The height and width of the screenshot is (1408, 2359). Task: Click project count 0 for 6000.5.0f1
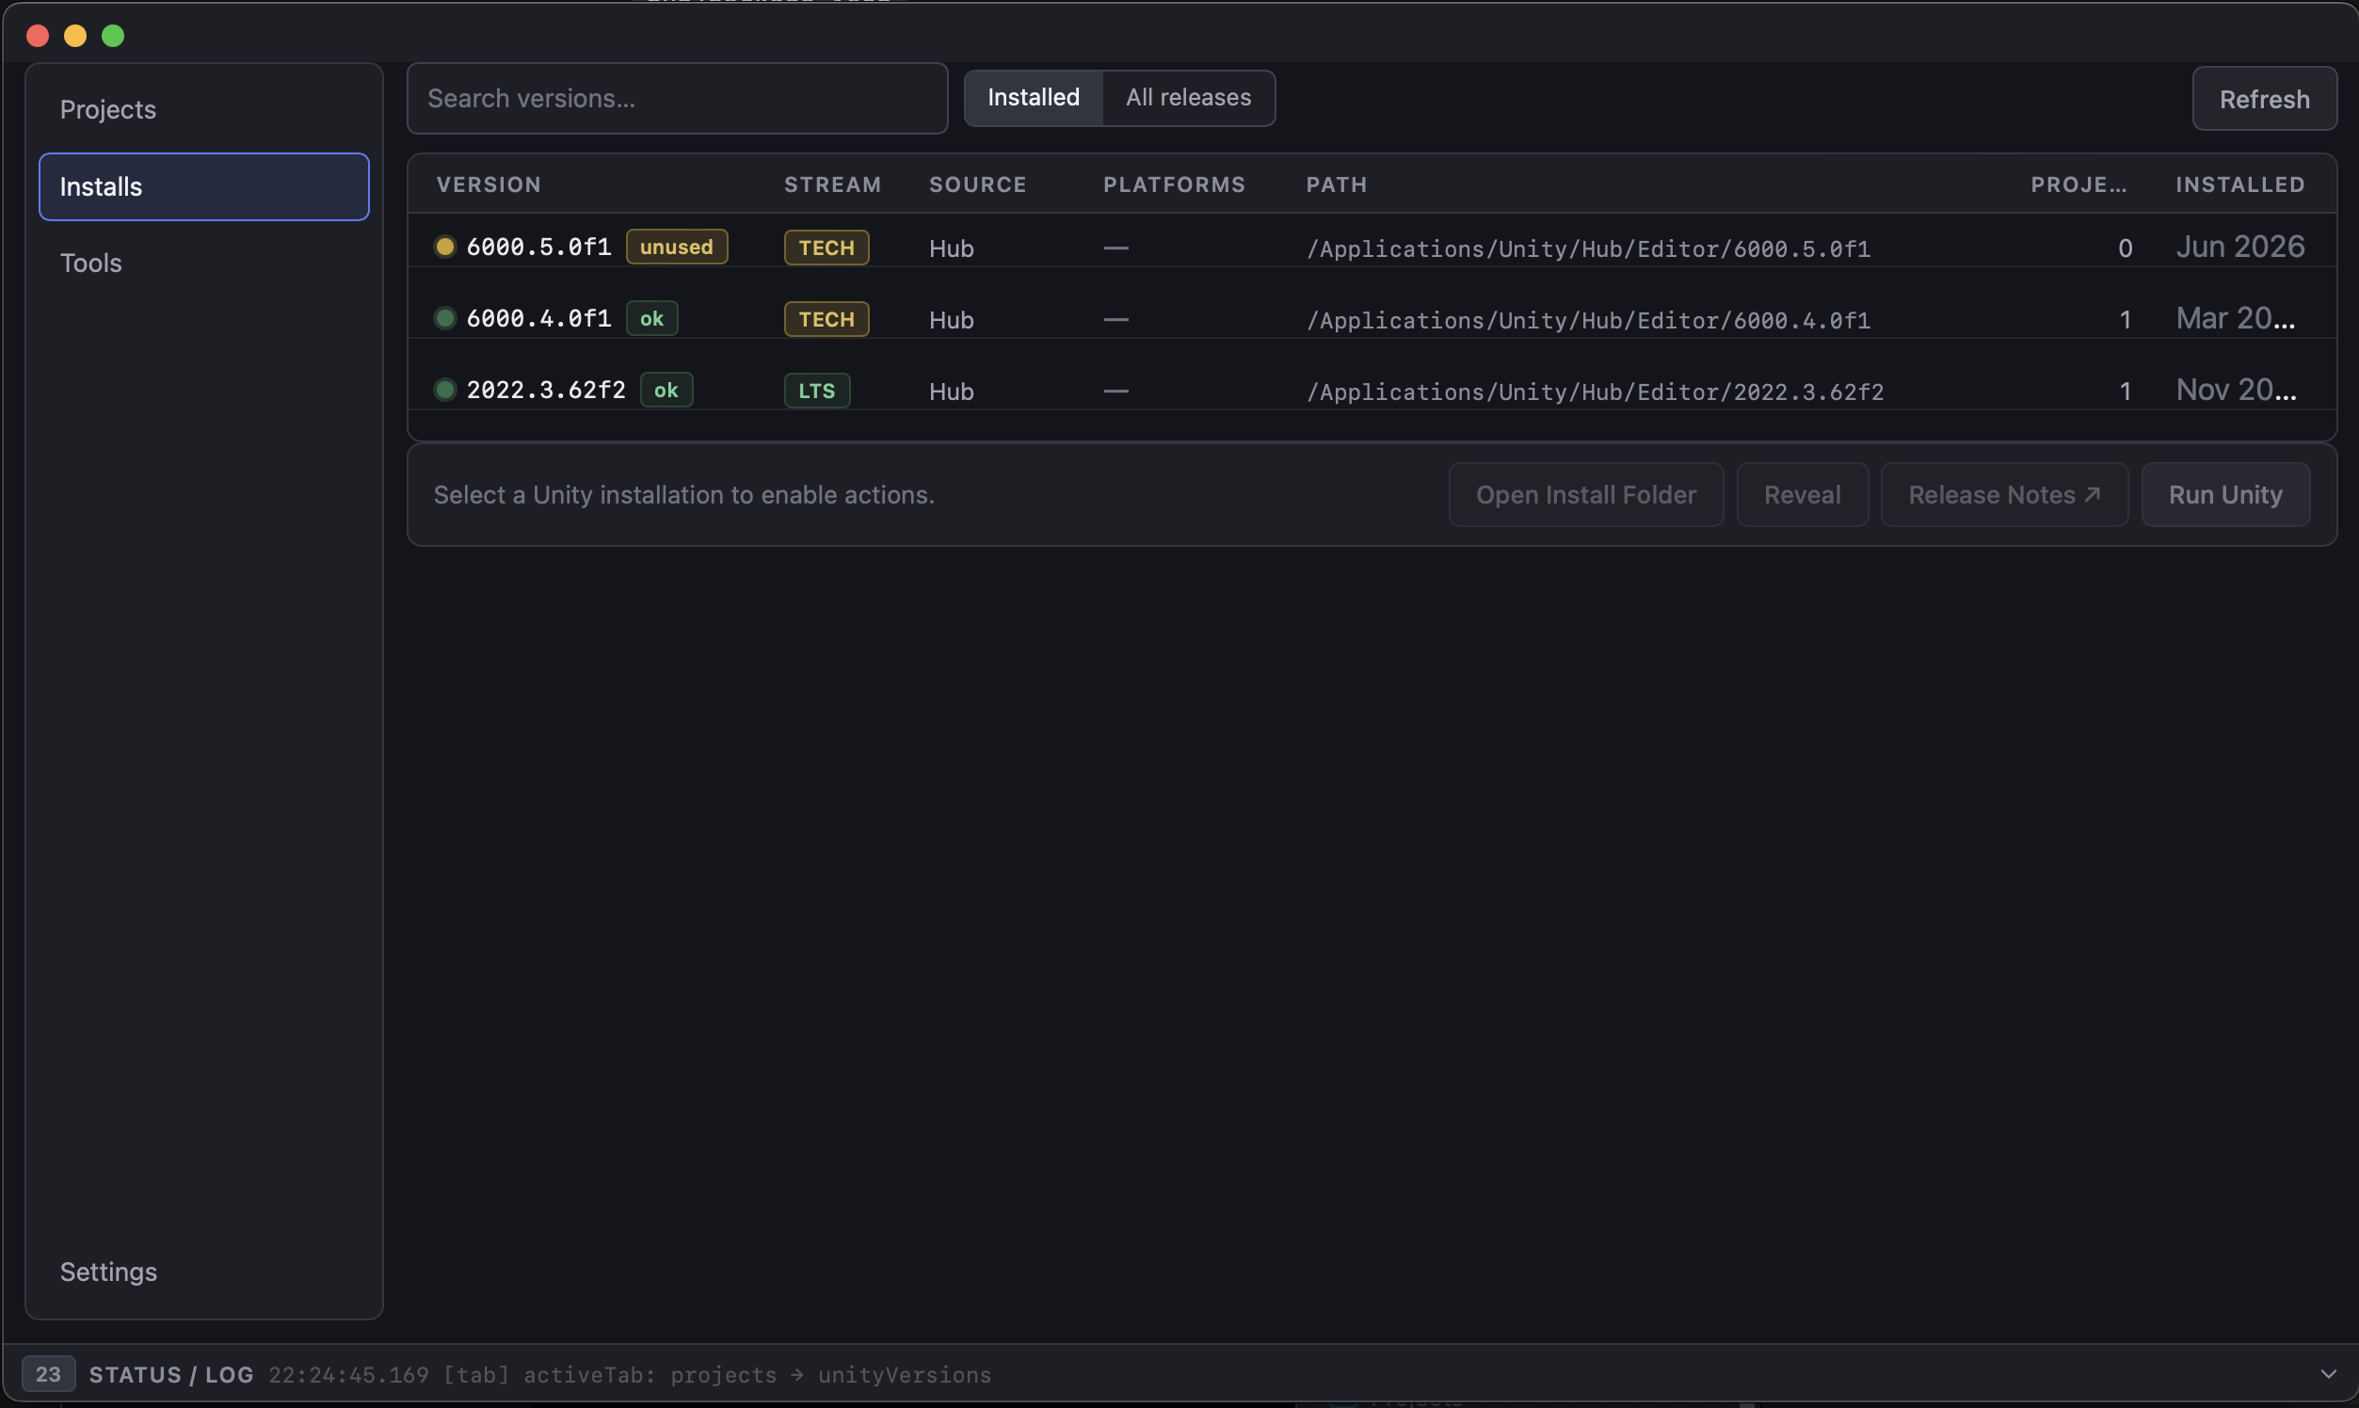coord(2125,248)
